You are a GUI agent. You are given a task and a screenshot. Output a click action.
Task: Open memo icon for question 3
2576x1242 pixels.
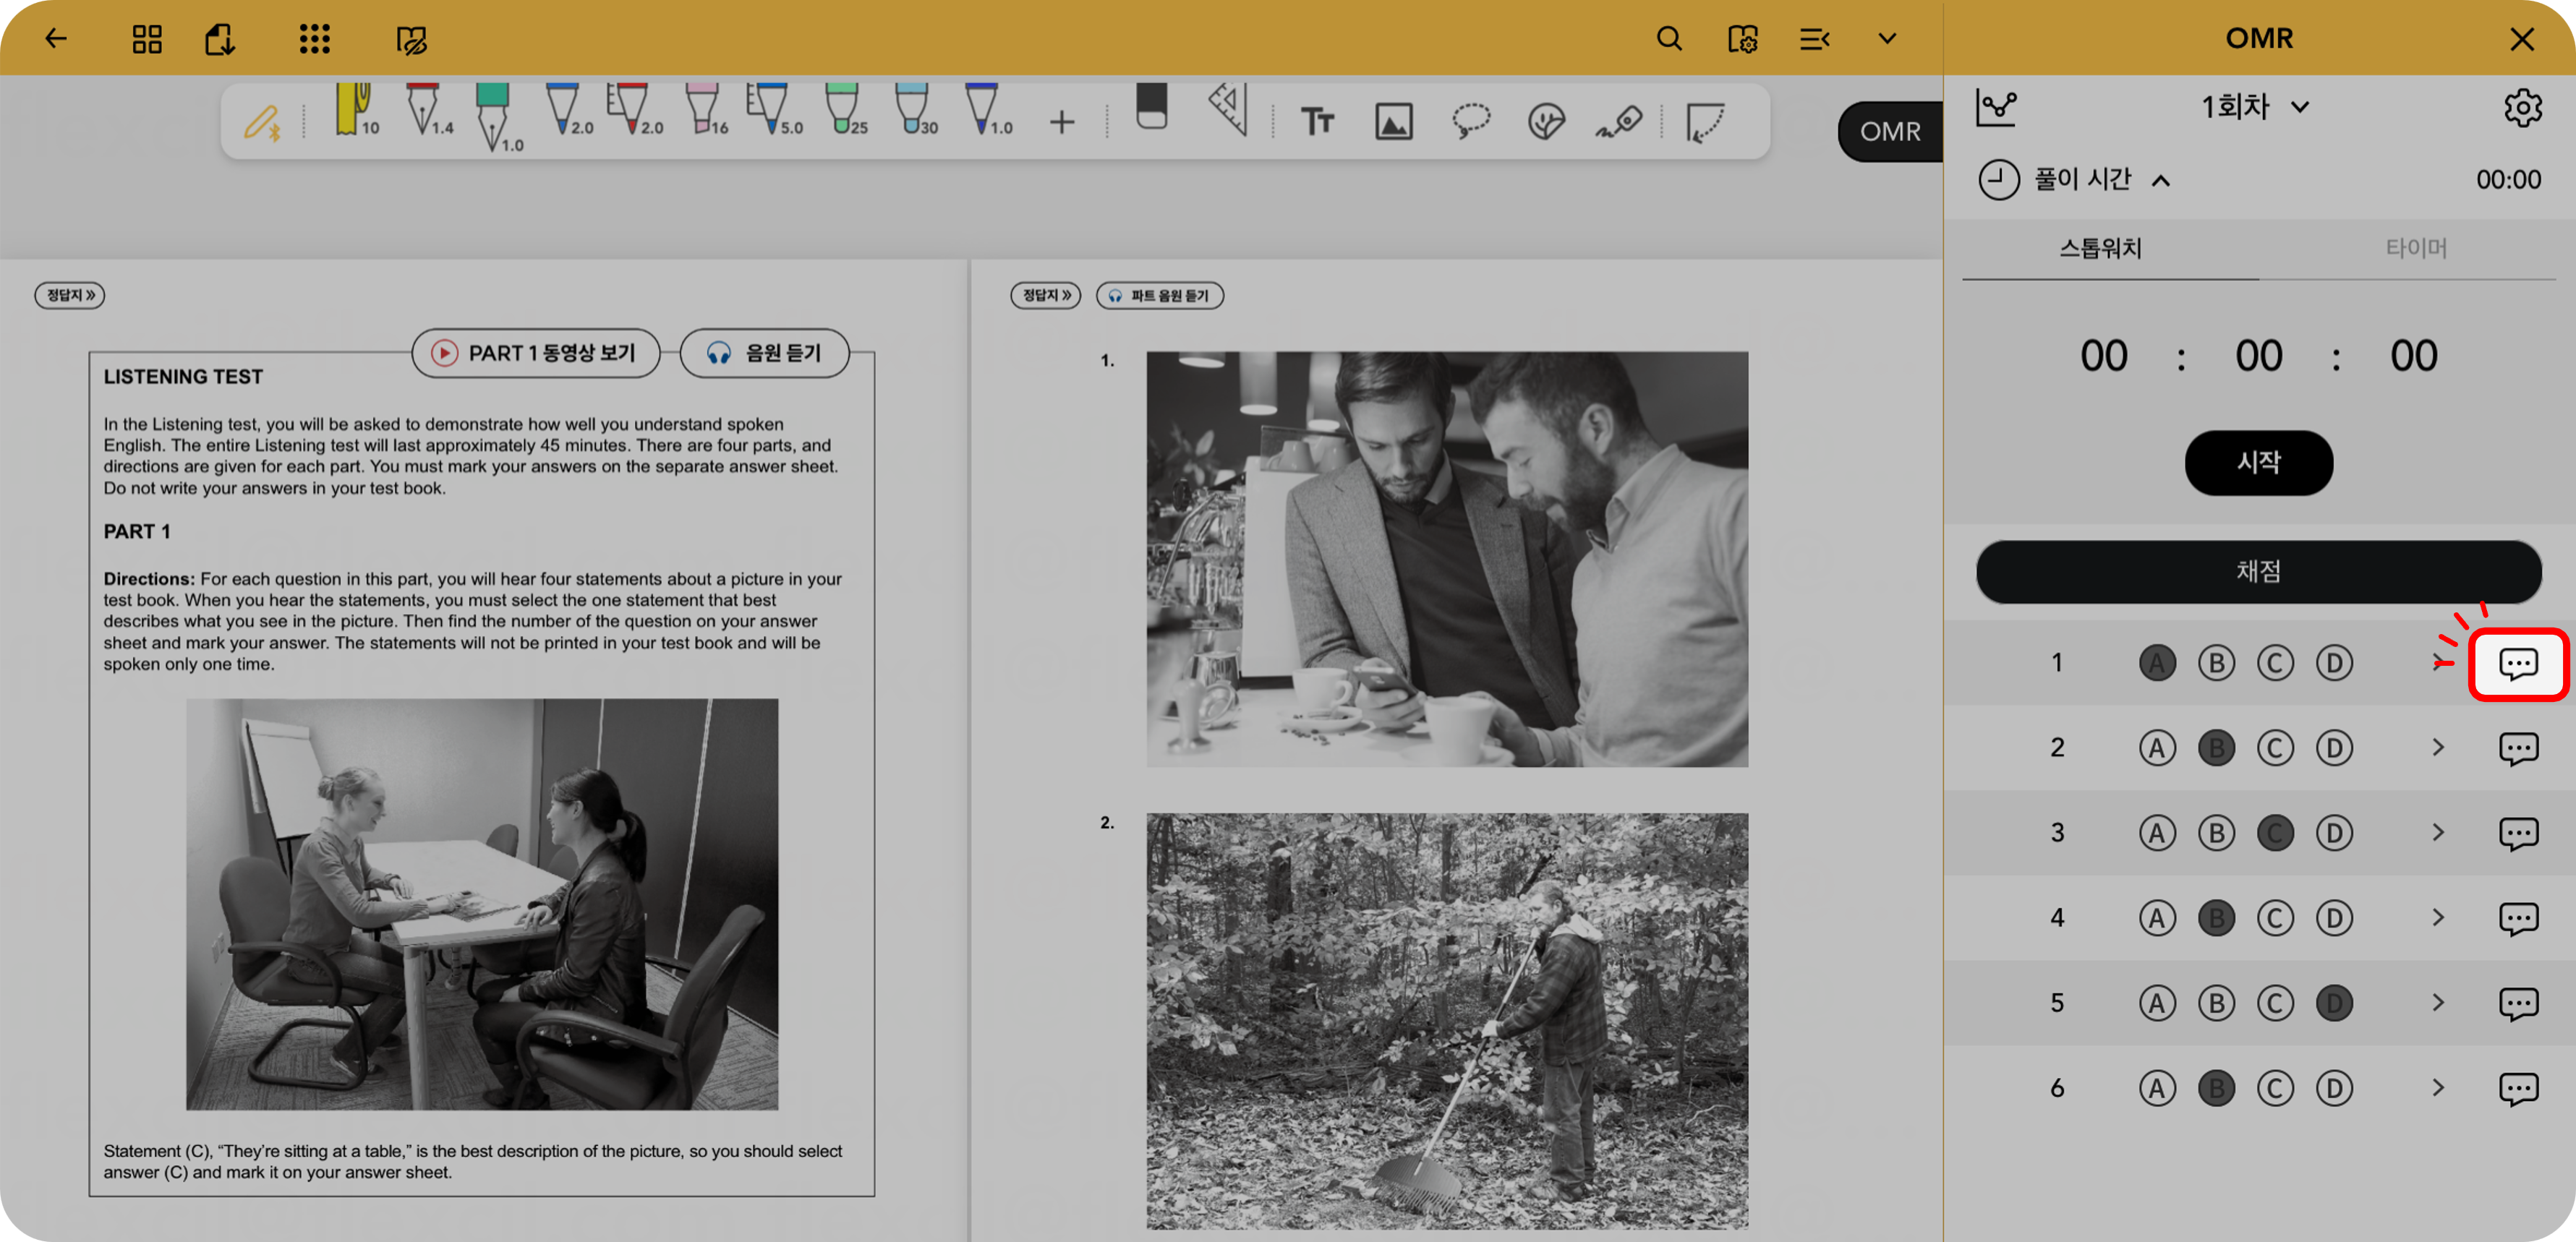tap(2518, 834)
